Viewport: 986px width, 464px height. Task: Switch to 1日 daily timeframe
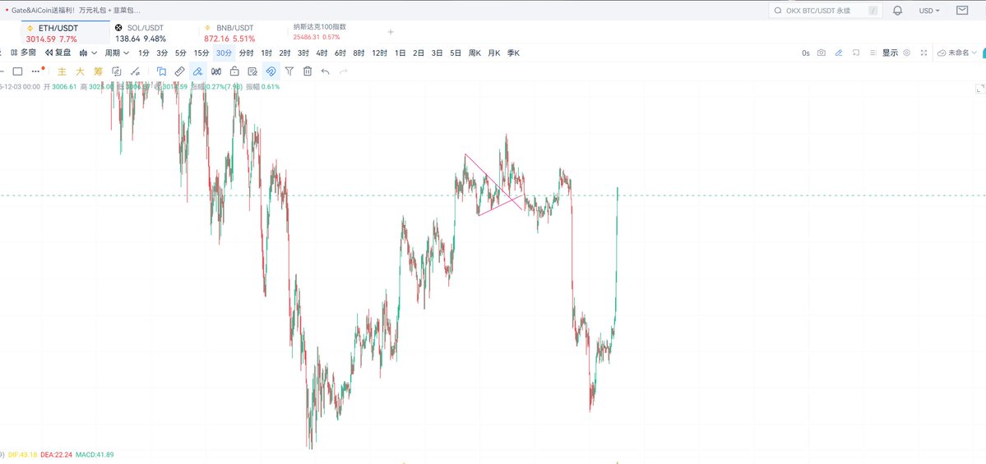click(400, 53)
